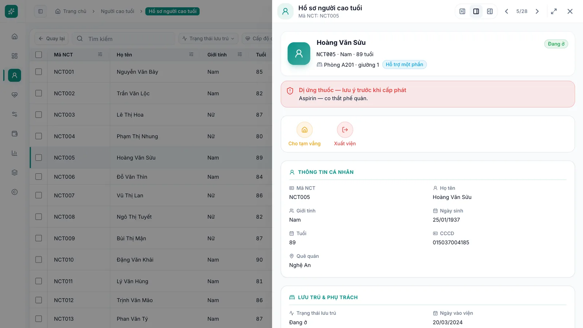The width and height of the screenshot is (583, 328).
Task: Open column options for Giới tính header
Action: pos(240,54)
